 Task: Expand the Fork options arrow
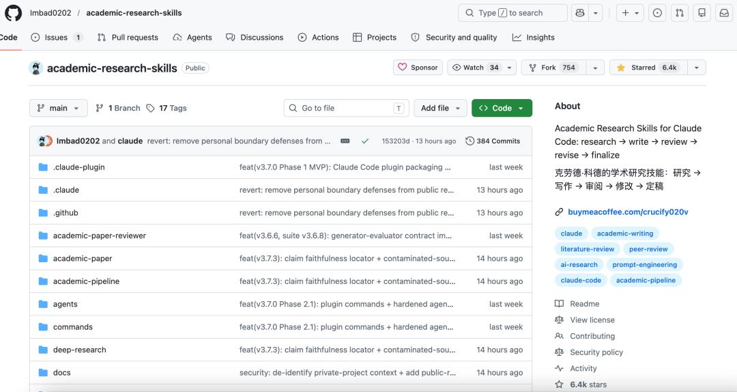596,68
